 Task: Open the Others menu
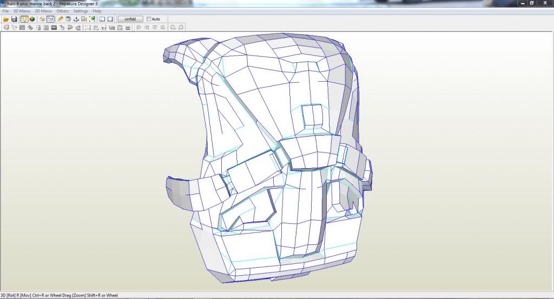pyautogui.click(x=63, y=11)
